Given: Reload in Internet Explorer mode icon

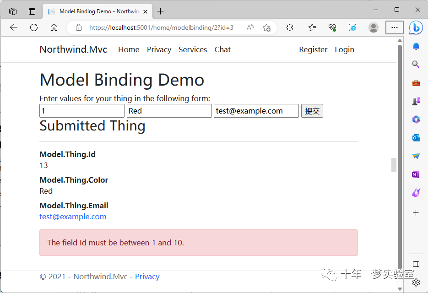Looking at the screenshot, I should (352, 27).
